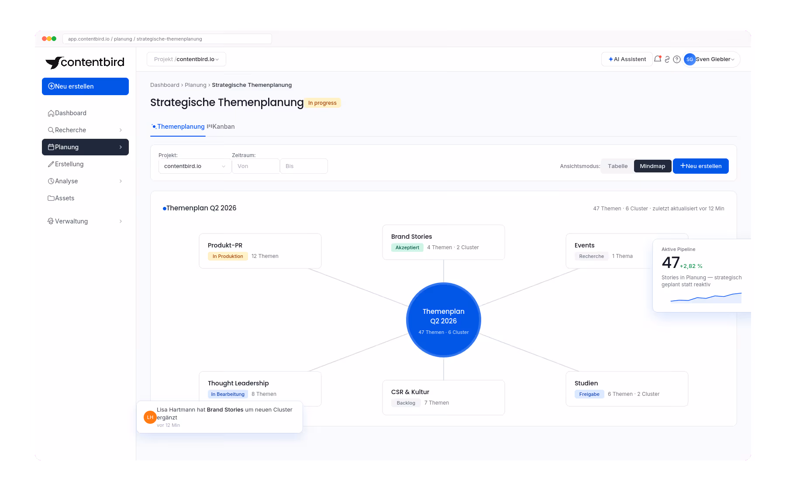Screen dimensions: 786x491
Task: Go to Dashboard in the sidebar
Action: (x=85, y=113)
